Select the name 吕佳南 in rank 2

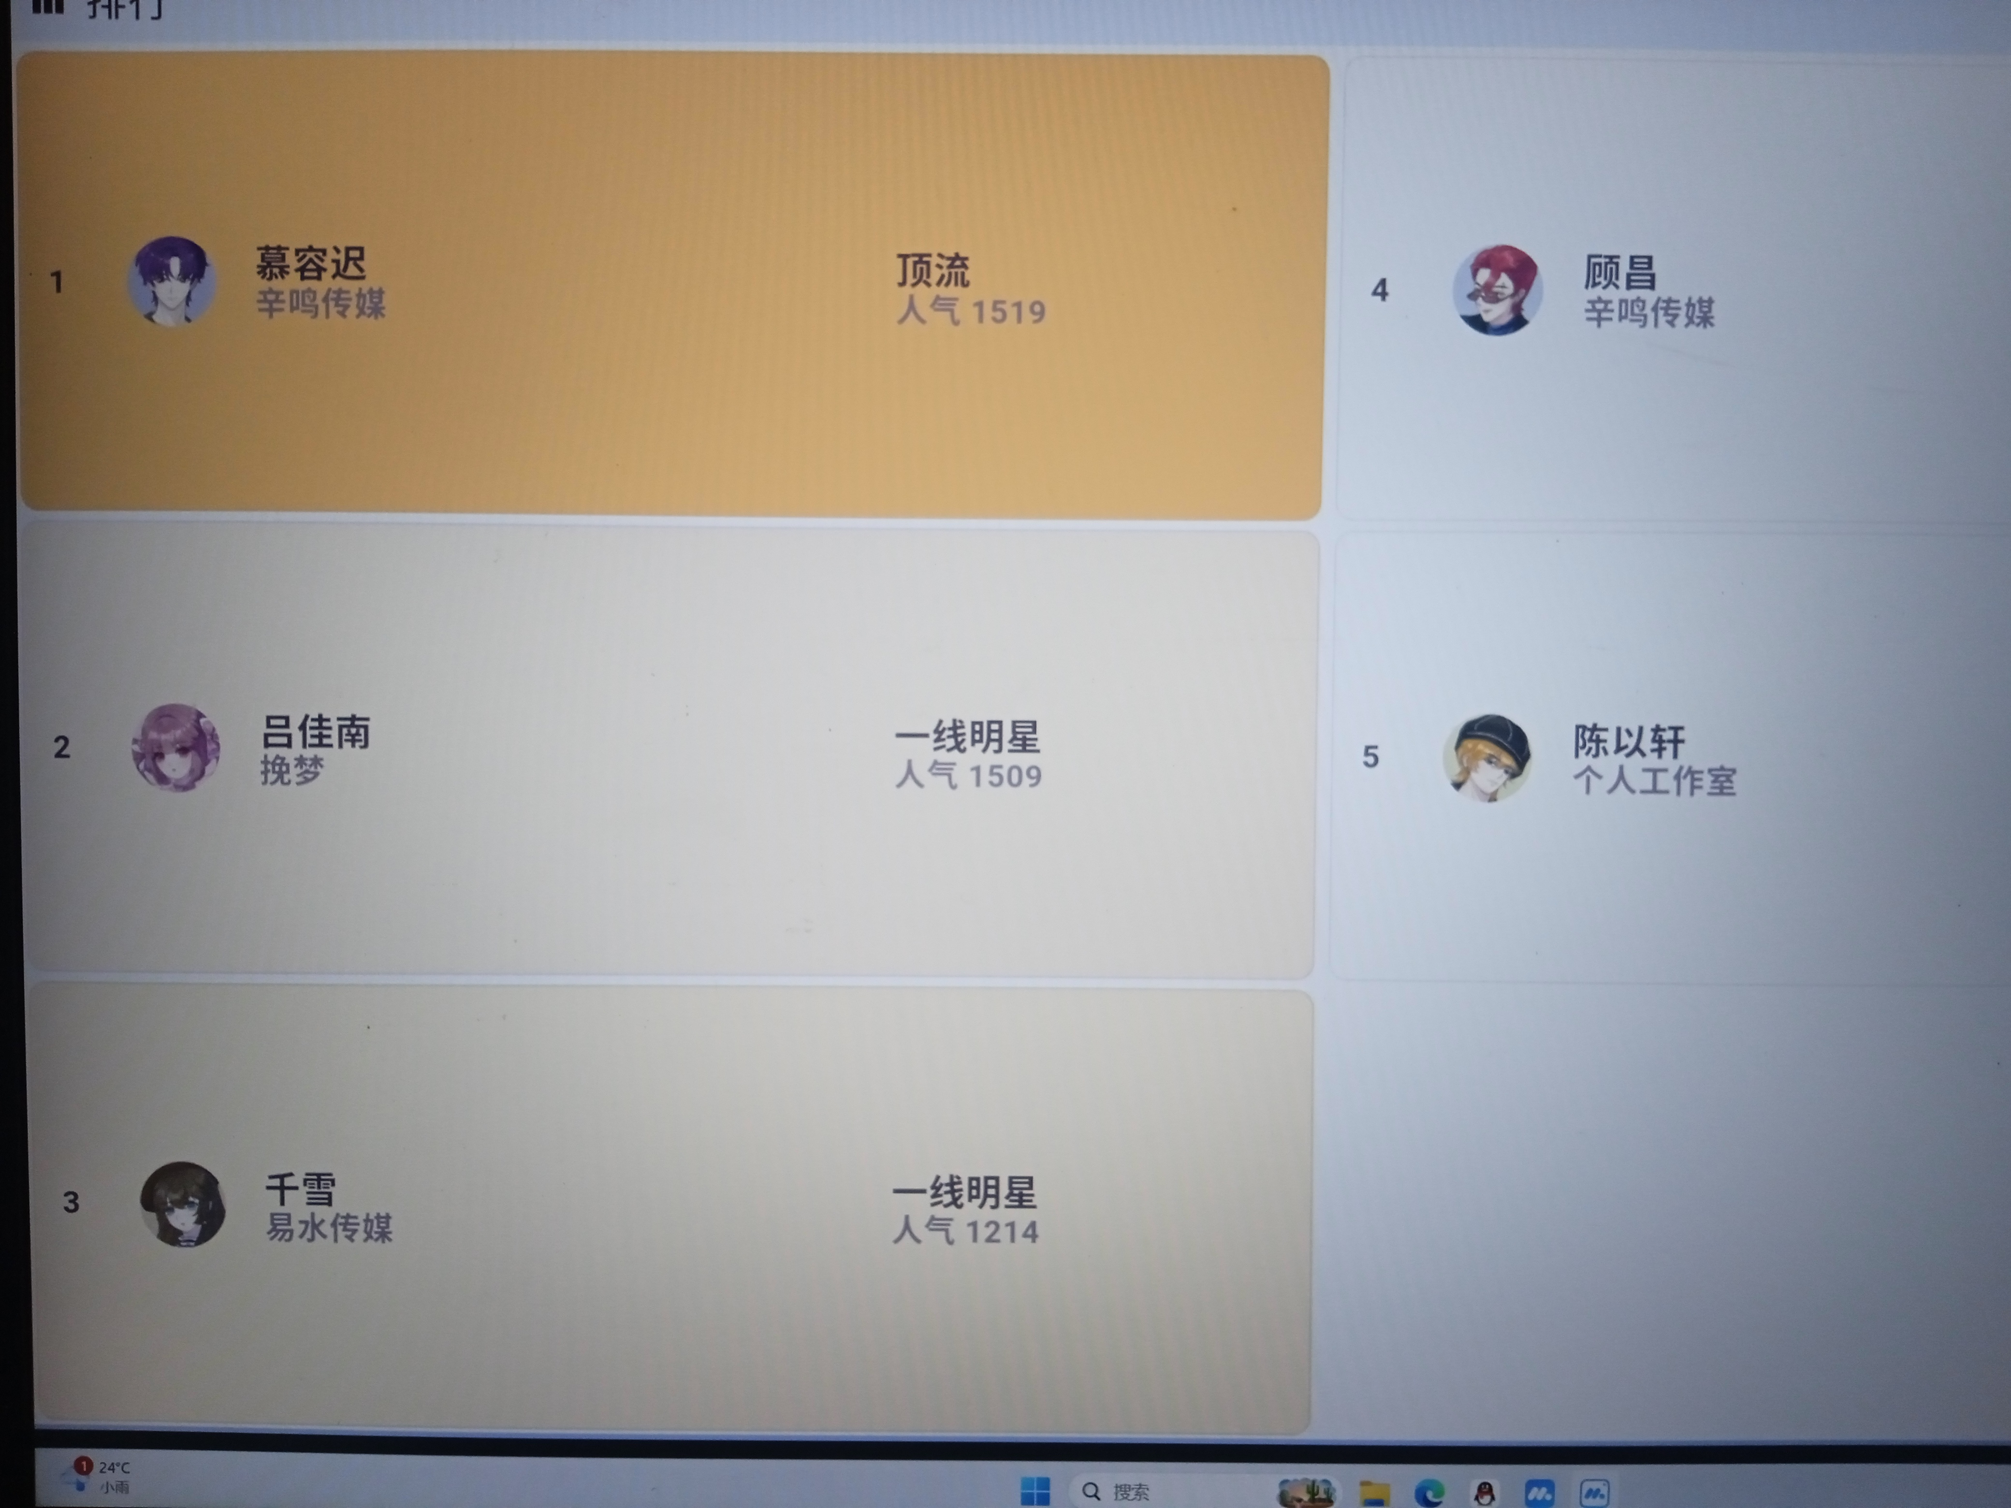tap(316, 732)
